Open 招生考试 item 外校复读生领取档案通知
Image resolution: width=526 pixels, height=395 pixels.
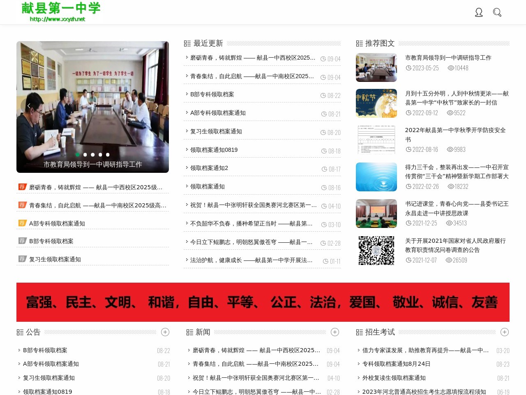(x=394, y=378)
